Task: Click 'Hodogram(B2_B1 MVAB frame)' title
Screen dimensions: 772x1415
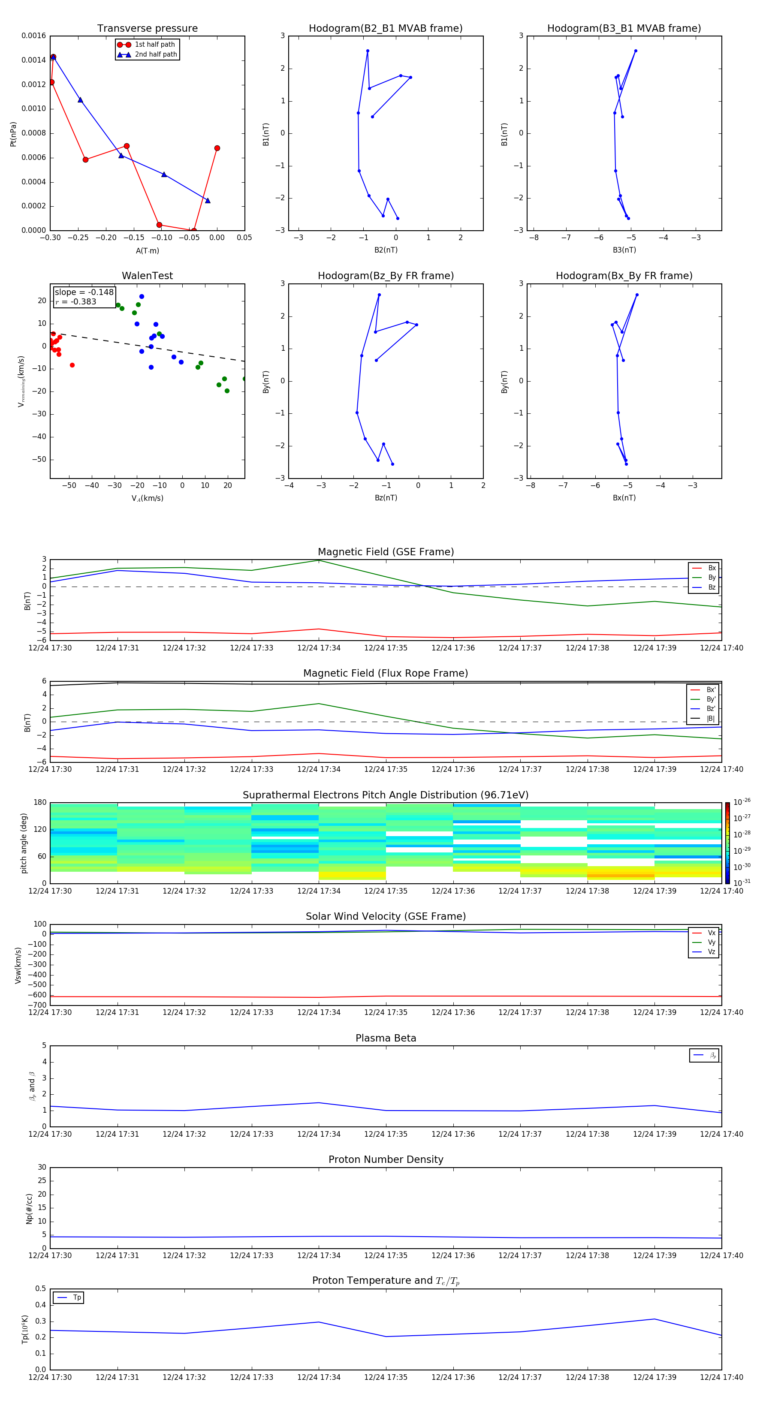Action: point(386,29)
